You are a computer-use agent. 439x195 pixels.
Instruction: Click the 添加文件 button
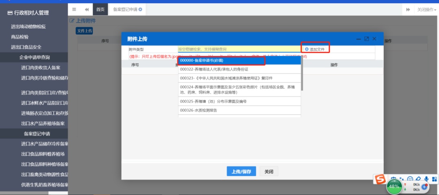(x=315, y=49)
